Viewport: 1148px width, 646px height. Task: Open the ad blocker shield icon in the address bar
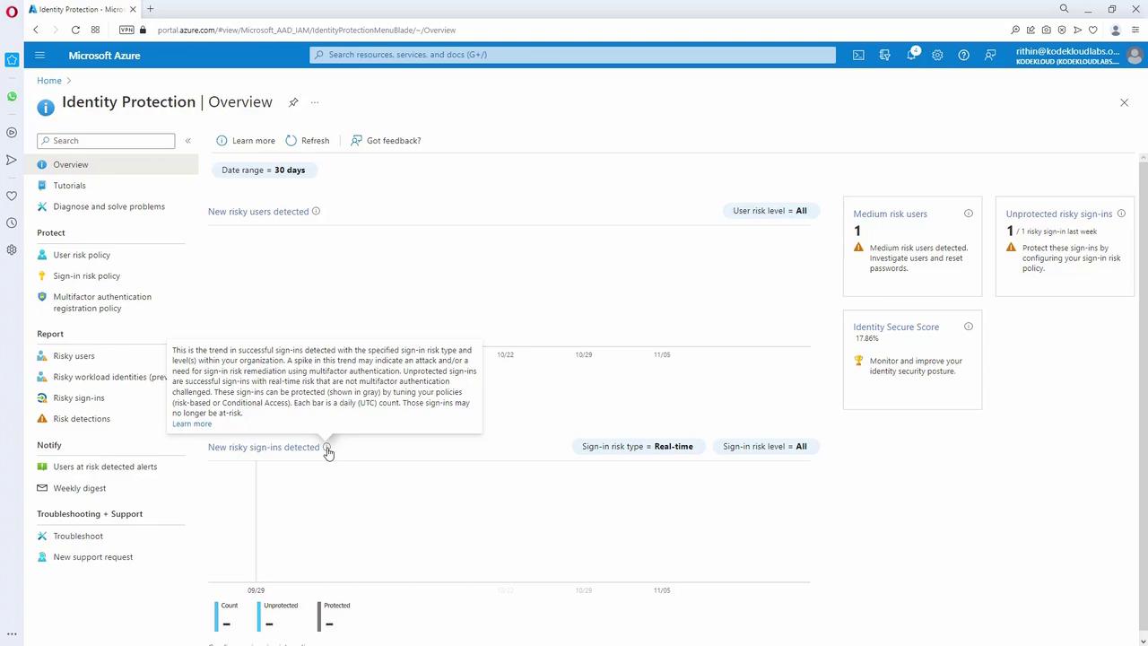point(1061,30)
